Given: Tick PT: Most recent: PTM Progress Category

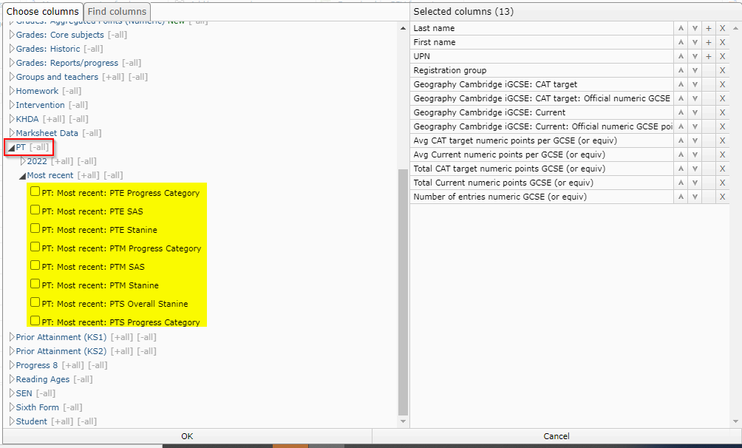Looking at the screenshot, I should (35, 247).
